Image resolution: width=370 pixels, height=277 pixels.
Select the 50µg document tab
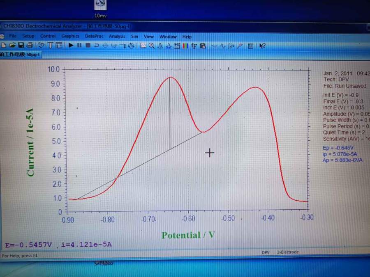[x=20, y=55]
